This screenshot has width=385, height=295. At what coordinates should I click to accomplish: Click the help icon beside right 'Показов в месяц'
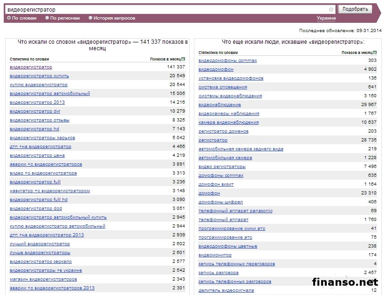click(375, 53)
